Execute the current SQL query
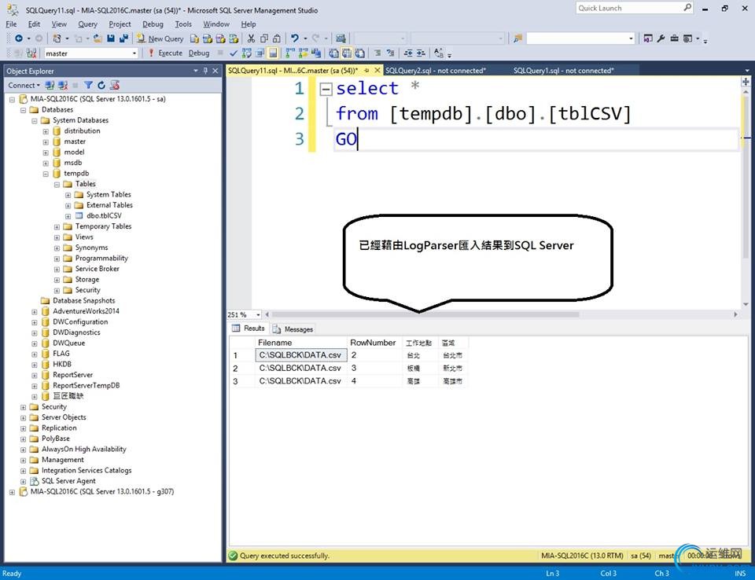755x580 pixels. 165,53
